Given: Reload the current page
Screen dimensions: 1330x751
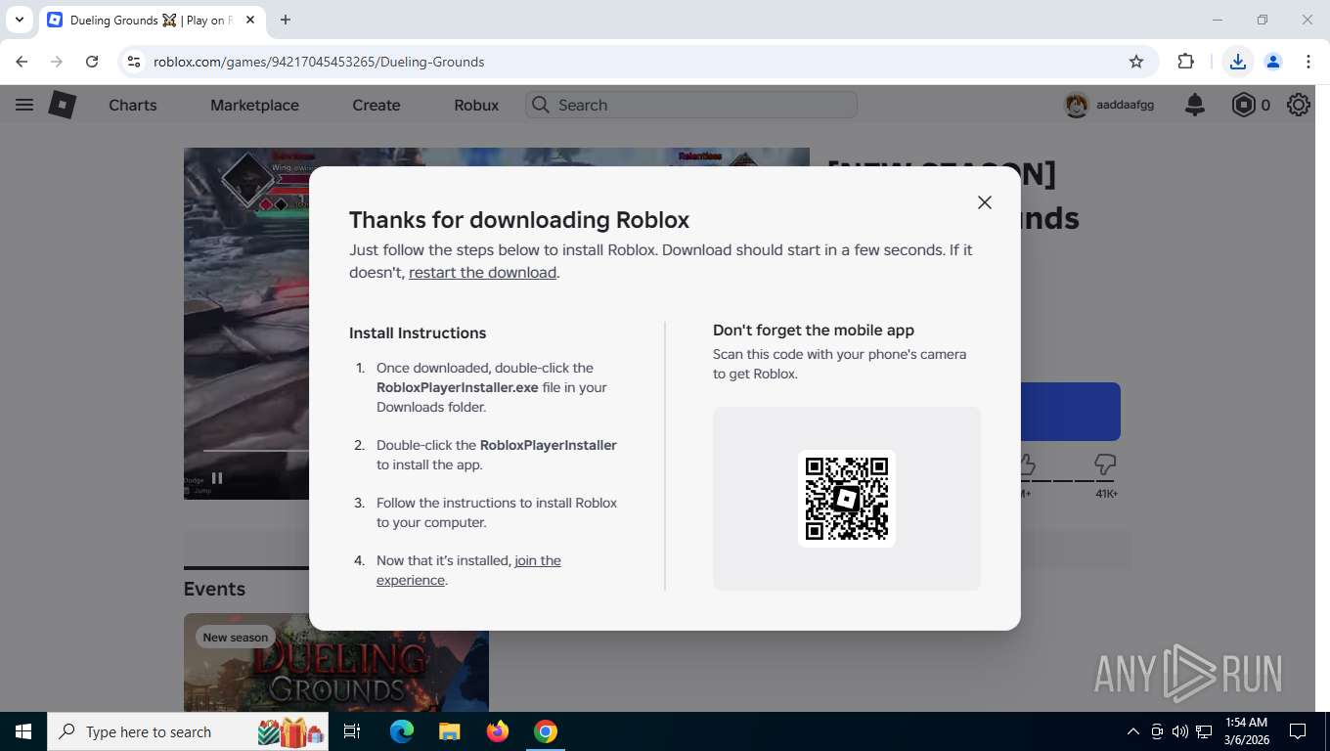Looking at the screenshot, I should pyautogui.click(x=92, y=62).
